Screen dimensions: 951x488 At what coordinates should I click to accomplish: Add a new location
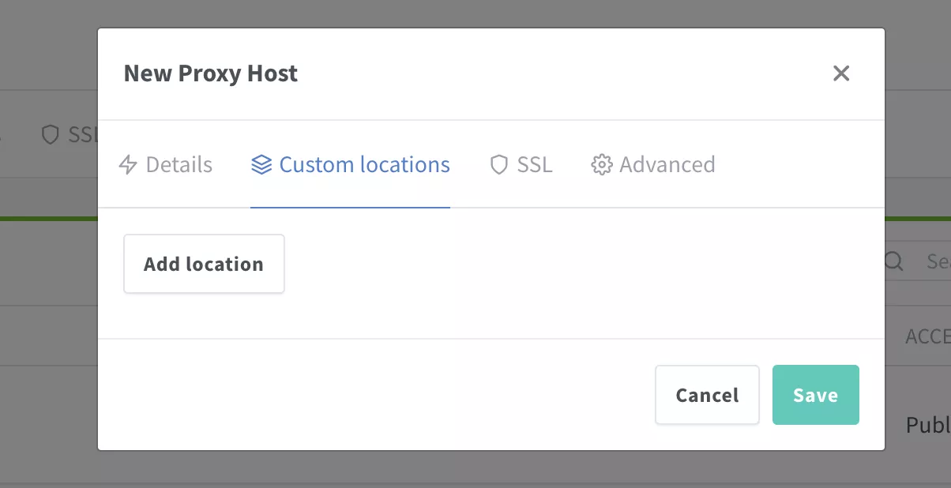coord(204,264)
